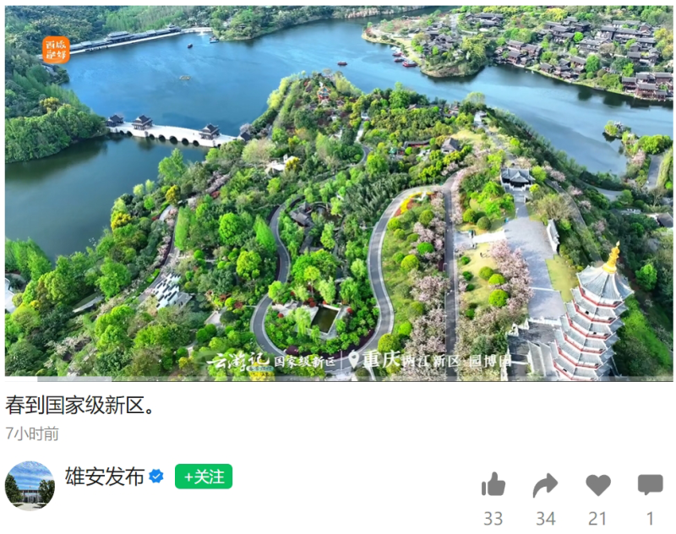
Task: Open post titled 春到国家级新区
Action: point(79,405)
